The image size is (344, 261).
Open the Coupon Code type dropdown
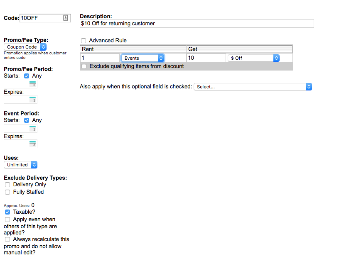pos(25,47)
